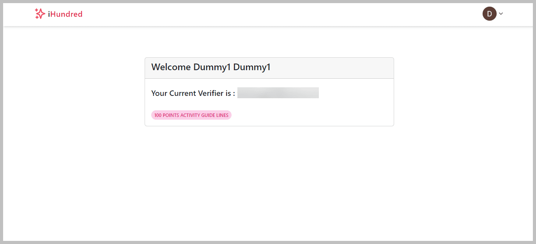Click the second 'Dummy1' in the heading
The width and height of the screenshot is (536, 244).
[252, 67]
